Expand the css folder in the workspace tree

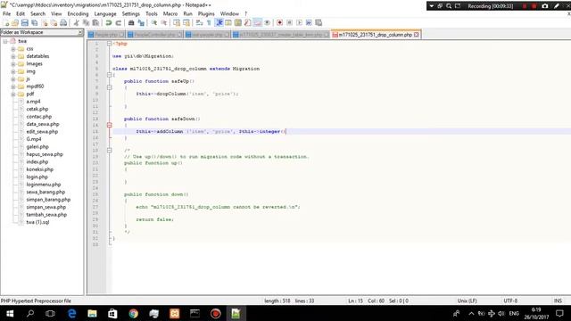pyautogui.click(x=13, y=49)
